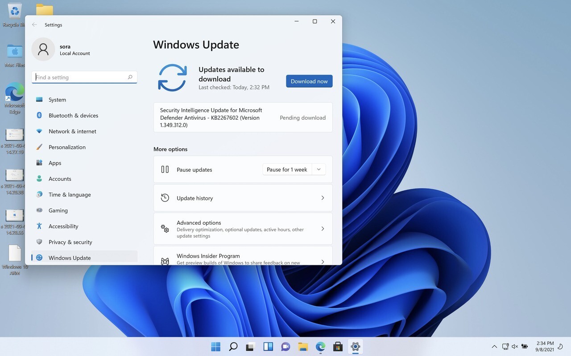Click the Accessibility figure icon in the sidebar

click(39, 226)
